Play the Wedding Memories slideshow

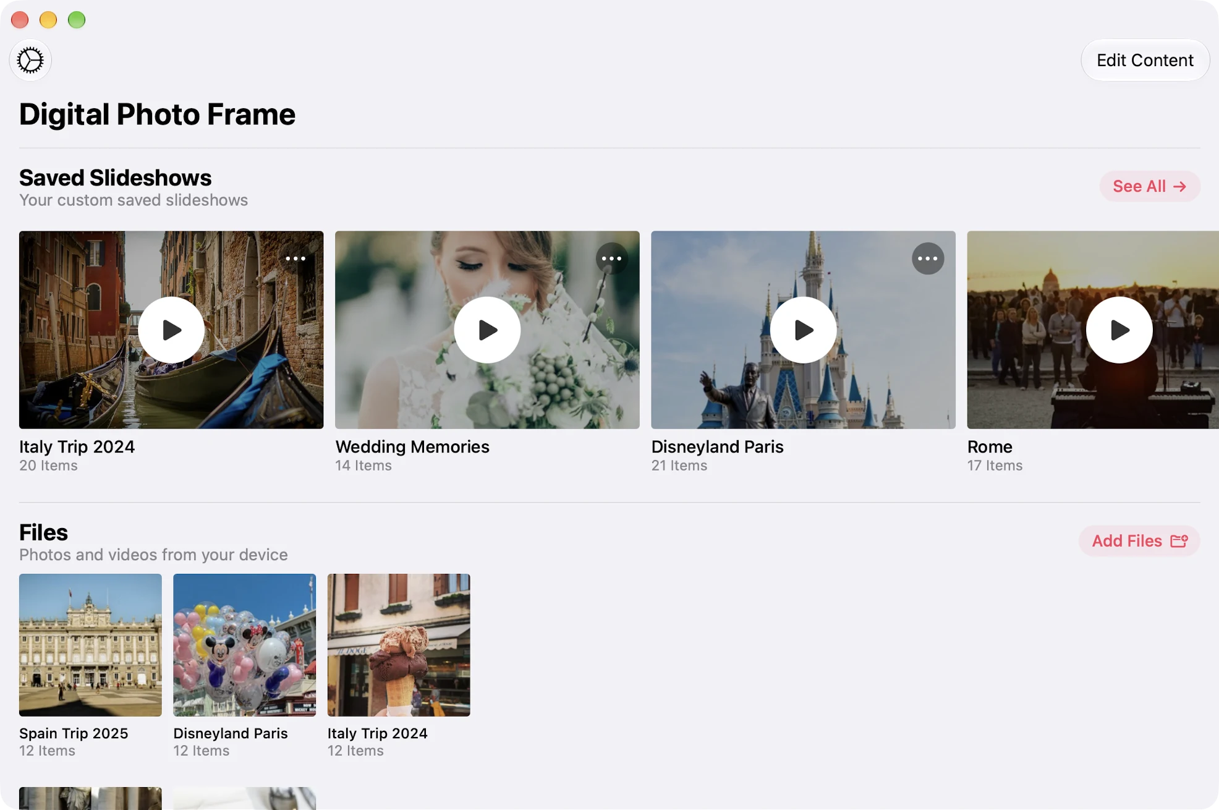pos(487,330)
